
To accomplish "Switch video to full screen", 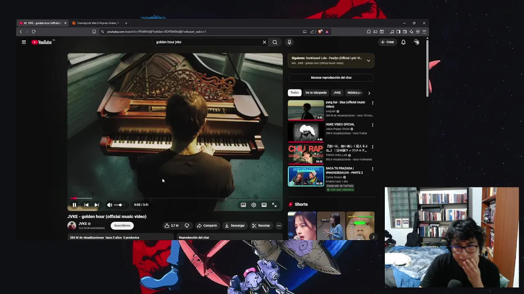I will click(274, 205).
